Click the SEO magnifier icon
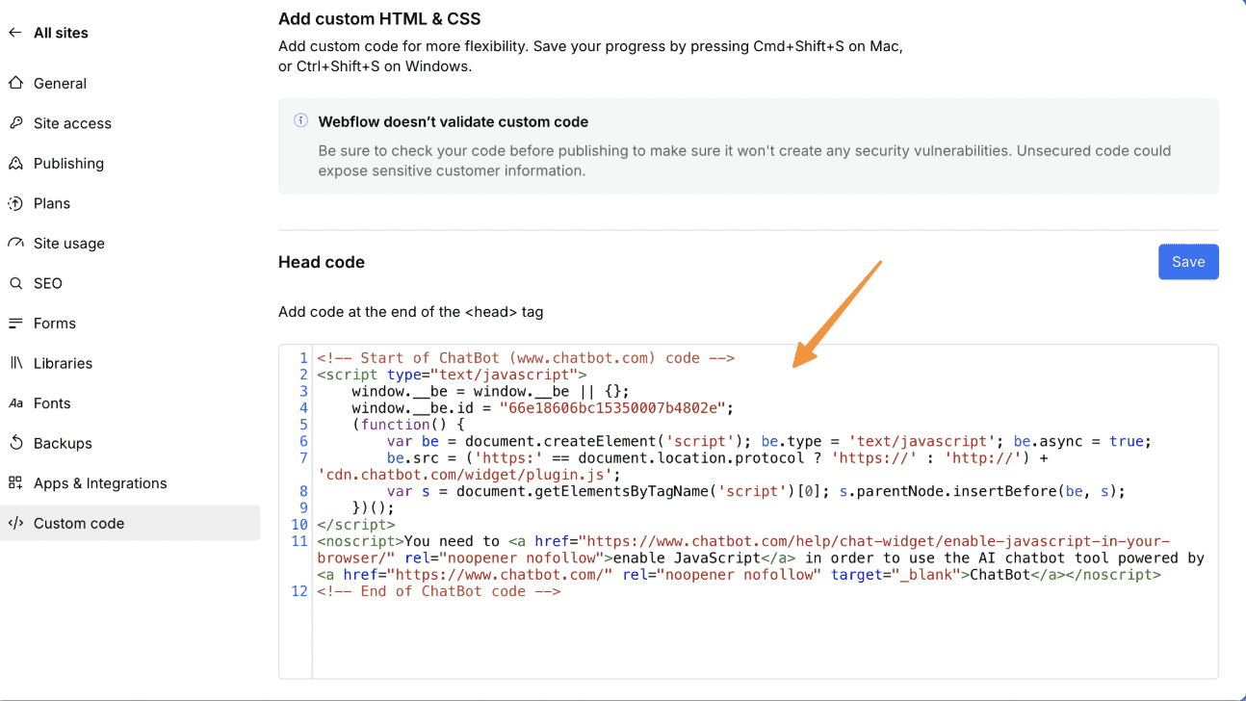The width and height of the screenshot is (1246, 701). [x=15, y=283]
